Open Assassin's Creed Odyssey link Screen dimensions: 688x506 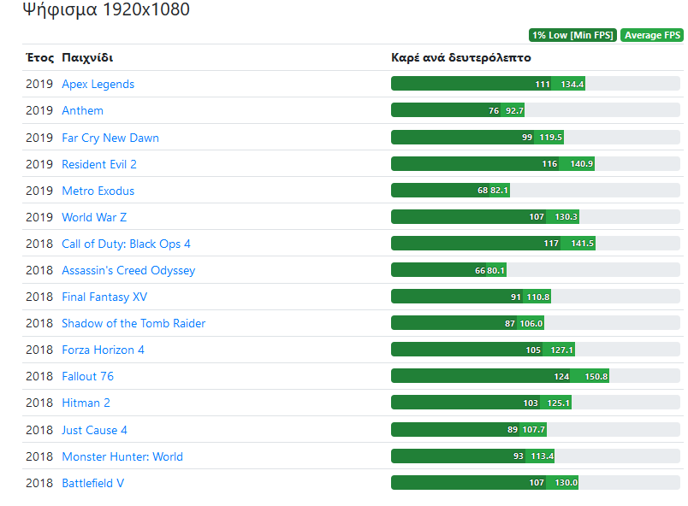pyautogui.click(x=128, y=270)
